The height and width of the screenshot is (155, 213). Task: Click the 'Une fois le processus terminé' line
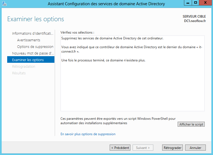coord(103,60)
